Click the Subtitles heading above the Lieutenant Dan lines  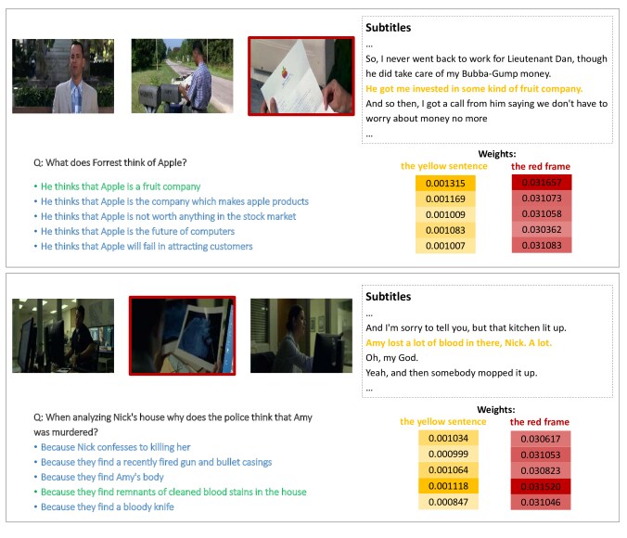[x=389, y=28]
